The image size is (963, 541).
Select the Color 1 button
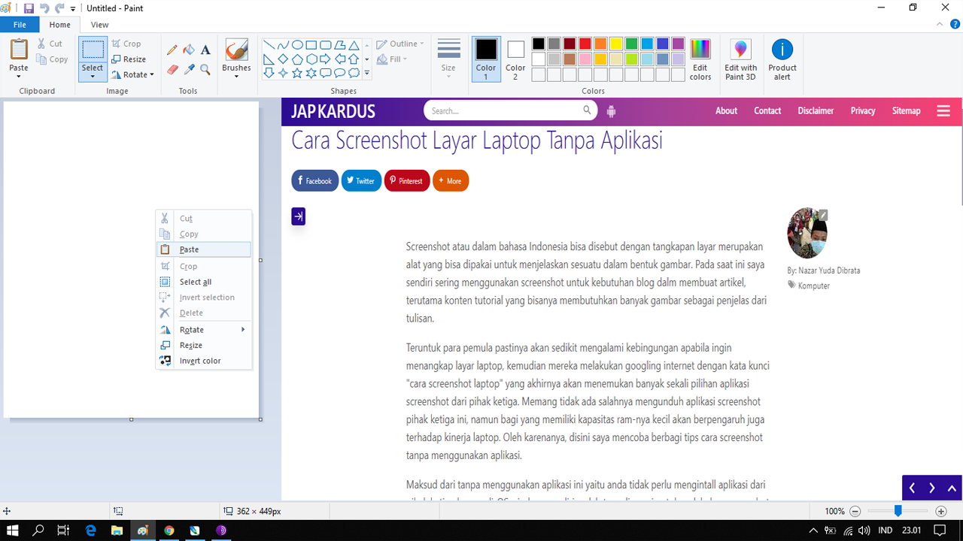(486, 59)
